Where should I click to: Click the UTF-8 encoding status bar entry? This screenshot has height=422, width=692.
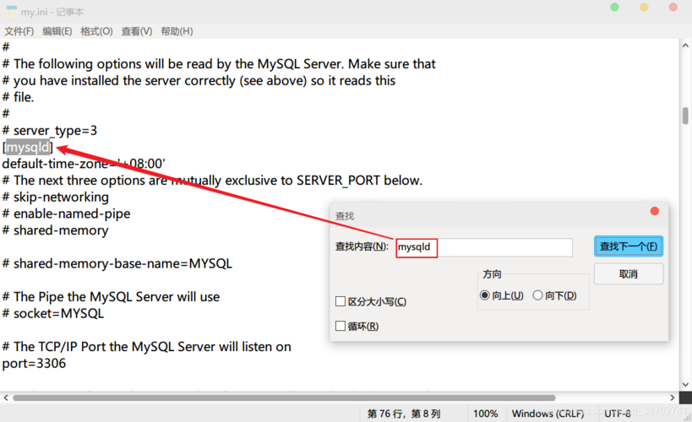(618, 414)
